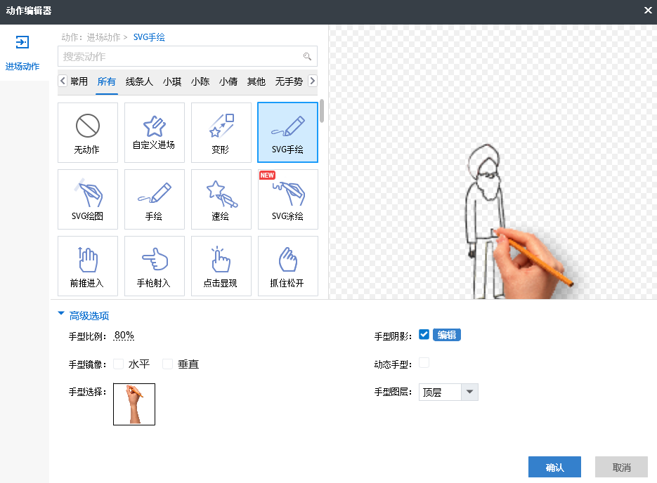Select the 无动作 (no action) icon
657x483 pixels.
click(x=87, y=133)
